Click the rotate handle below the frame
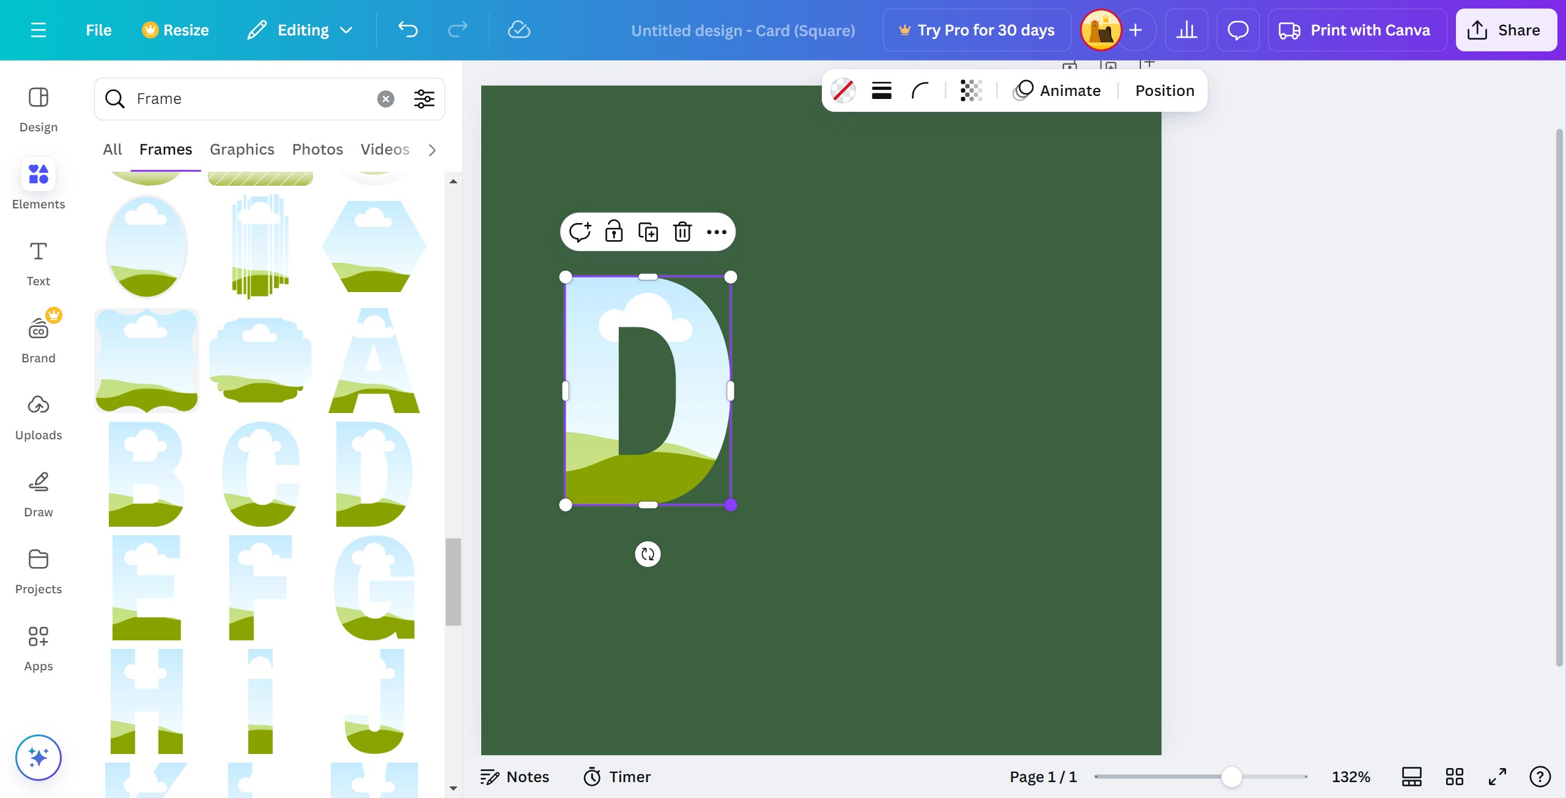 pos(648,554)
